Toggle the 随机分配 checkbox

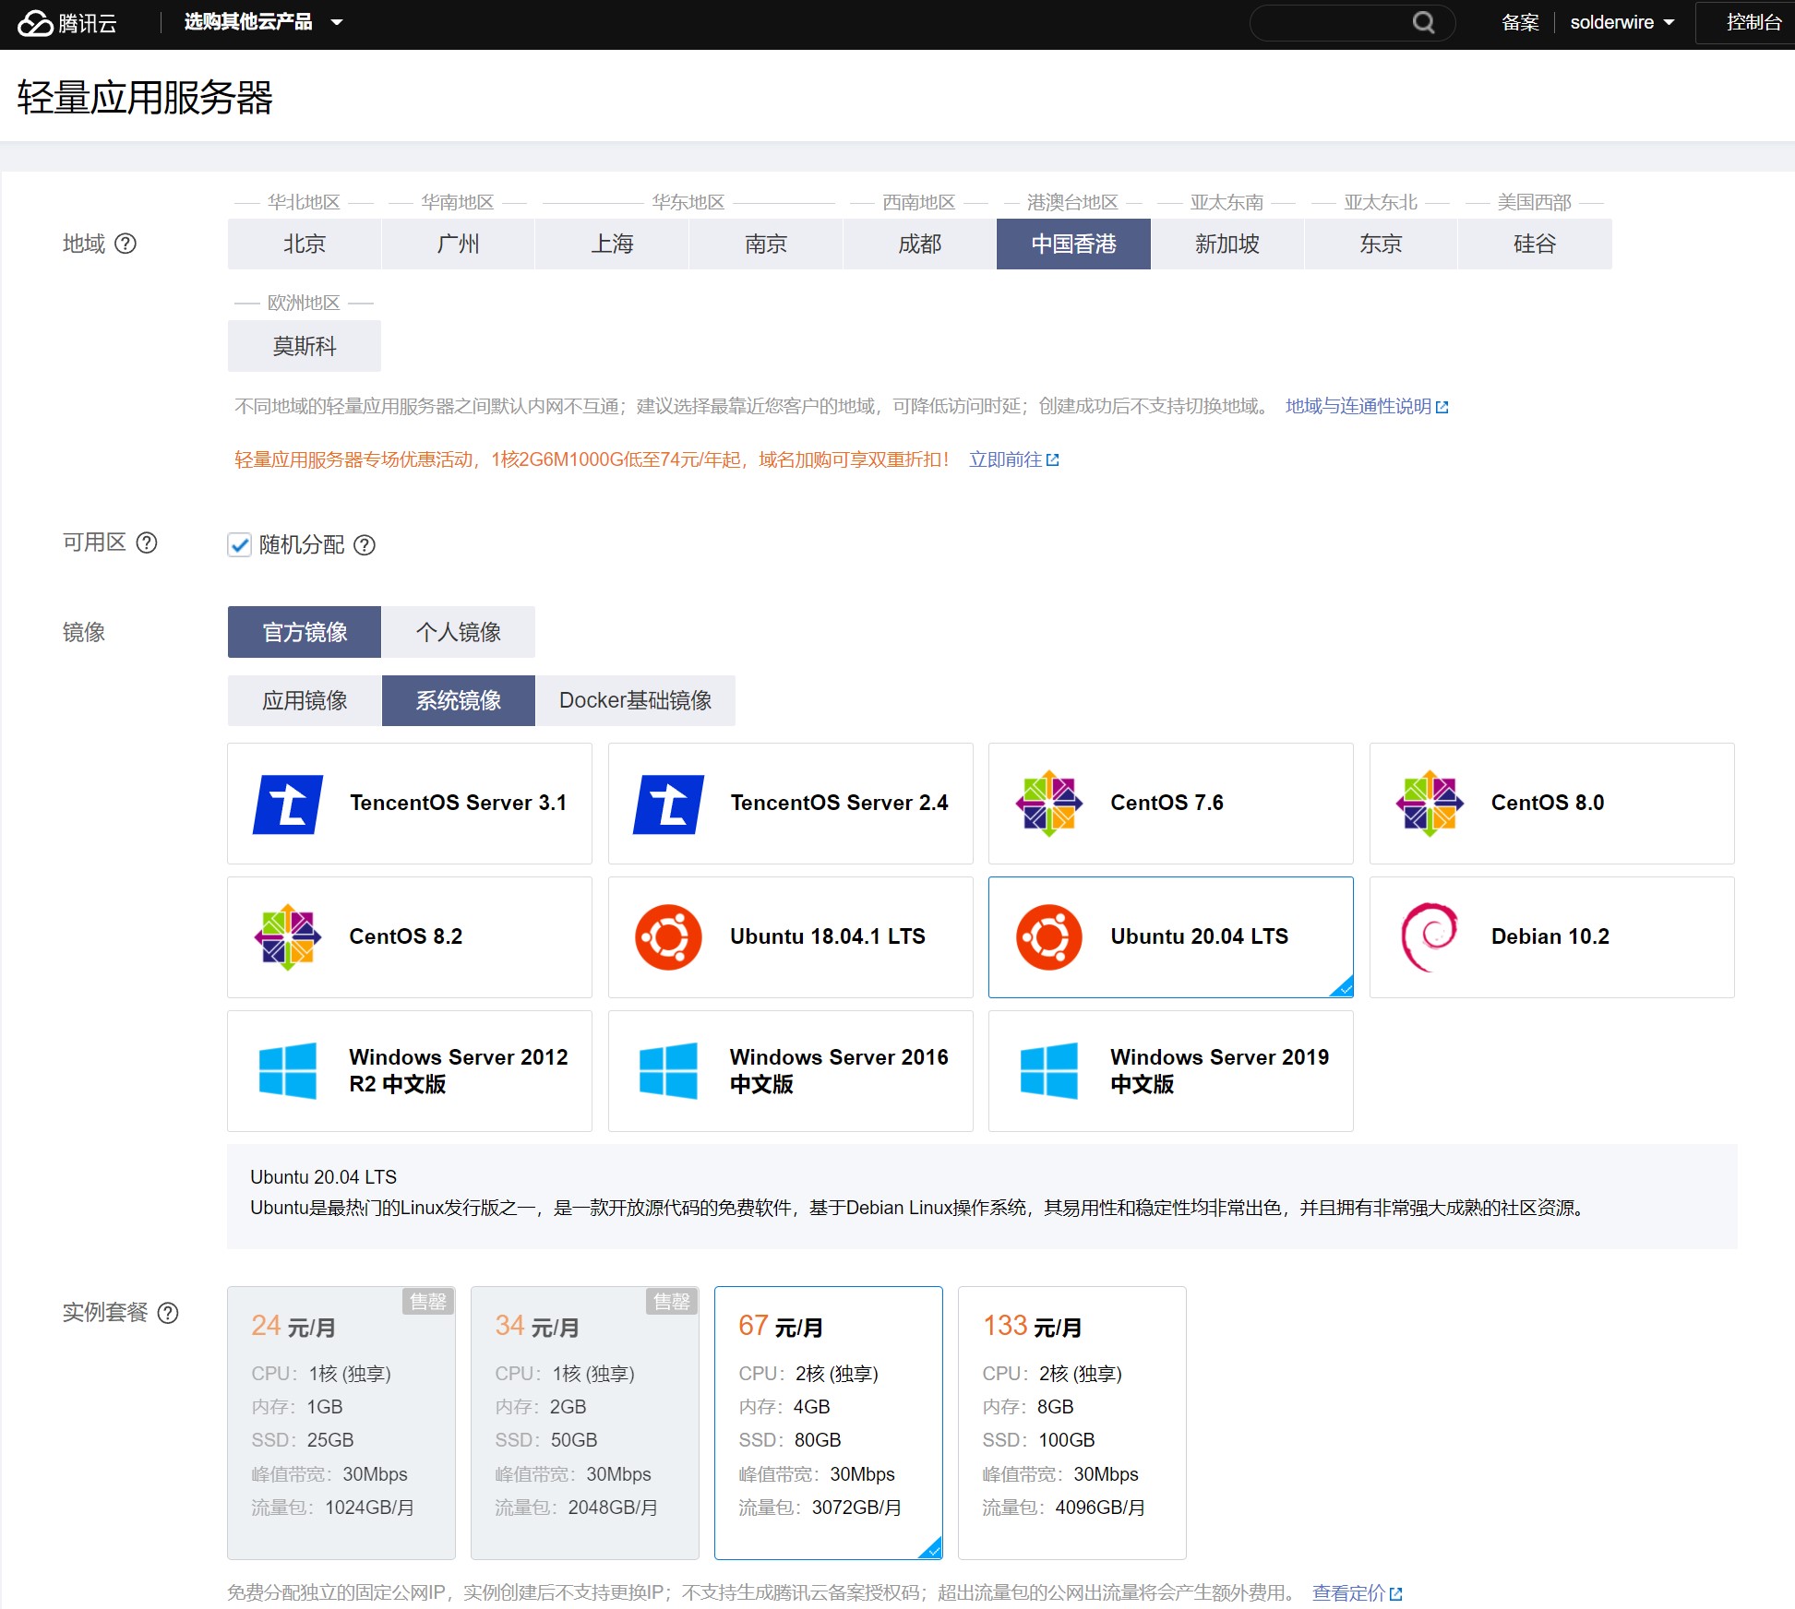(x=240, y=545)
